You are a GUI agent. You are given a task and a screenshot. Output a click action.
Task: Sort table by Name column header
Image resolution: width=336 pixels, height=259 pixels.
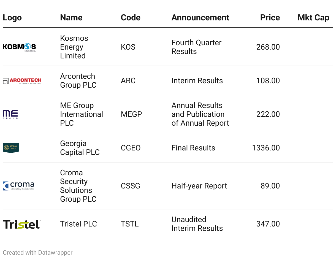click(71, 18)
